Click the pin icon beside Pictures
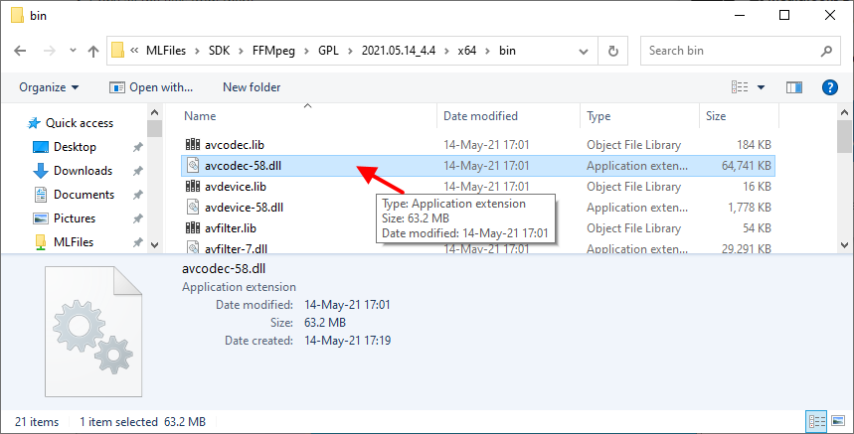Screen dimensions: 854x434 pos(138,218)
